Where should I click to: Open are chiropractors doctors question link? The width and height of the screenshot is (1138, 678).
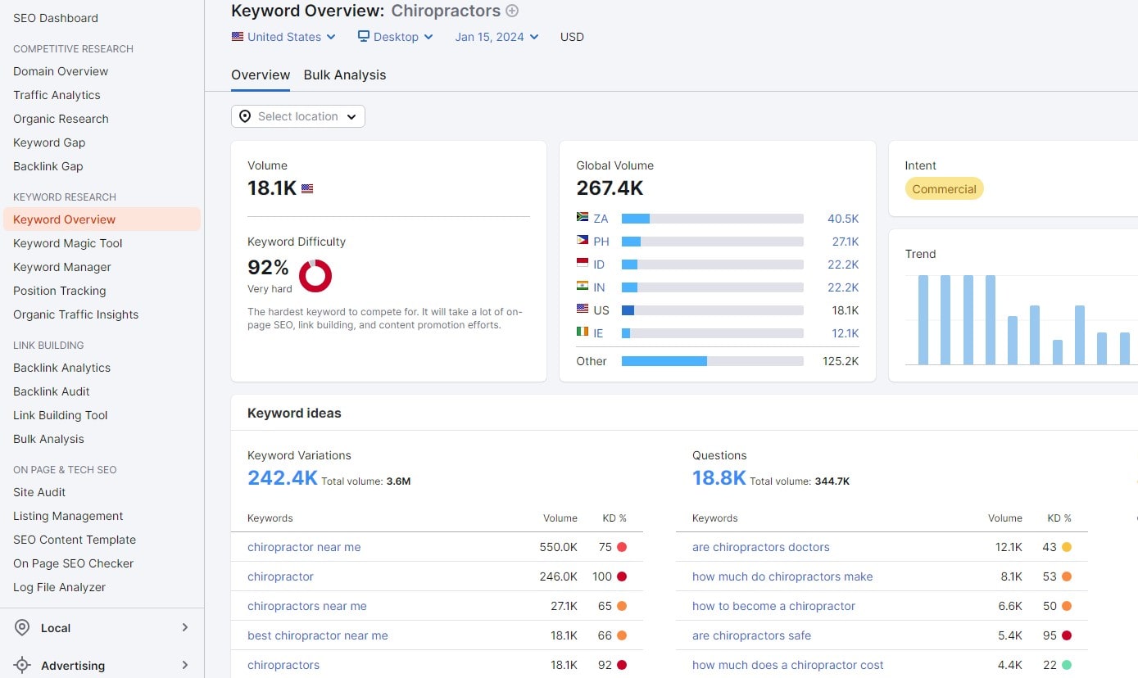761,547
